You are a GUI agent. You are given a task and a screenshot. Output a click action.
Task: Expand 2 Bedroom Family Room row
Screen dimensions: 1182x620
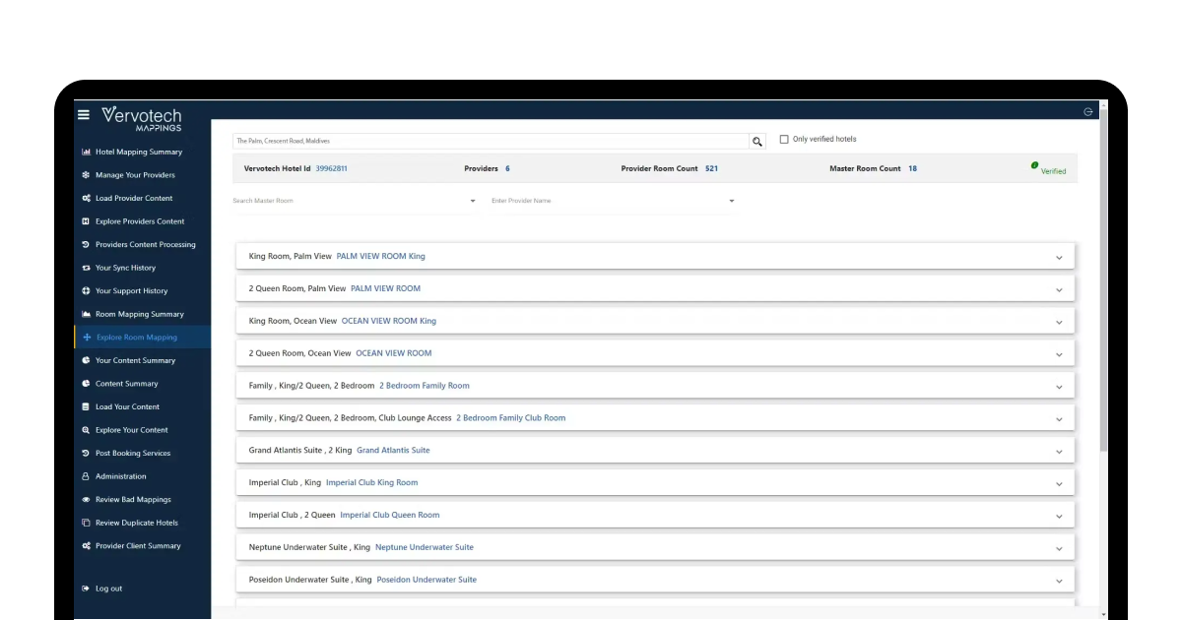click(655, 386)
